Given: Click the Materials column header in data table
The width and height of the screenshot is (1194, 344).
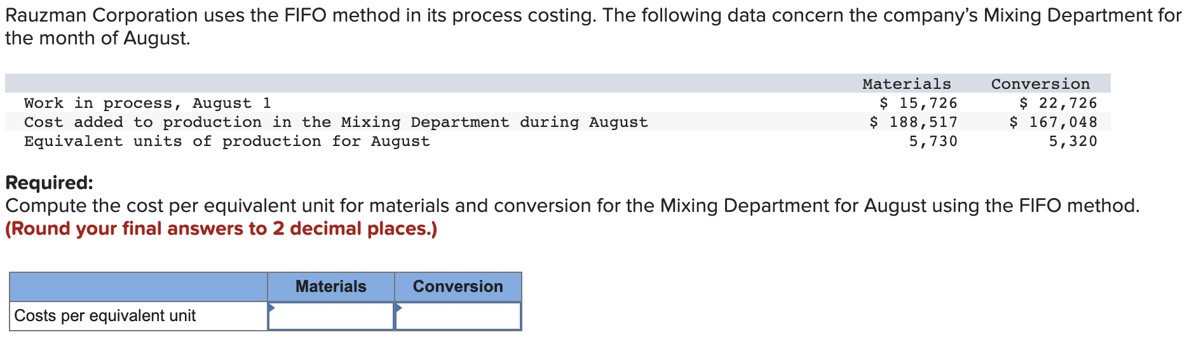Looking at the screenshot, I should point(907,84).
